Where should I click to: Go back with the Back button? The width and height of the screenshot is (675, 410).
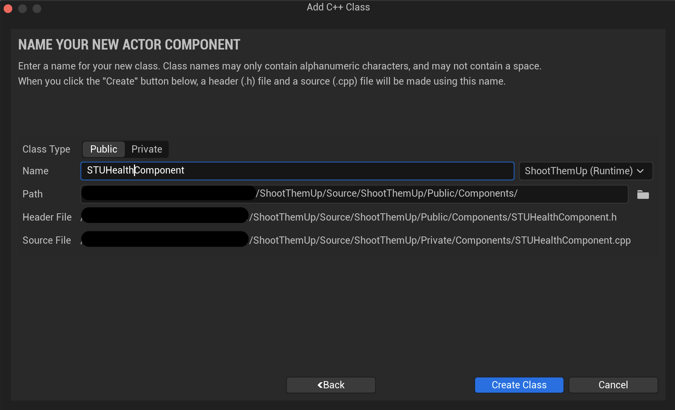[x=331, y=385]
